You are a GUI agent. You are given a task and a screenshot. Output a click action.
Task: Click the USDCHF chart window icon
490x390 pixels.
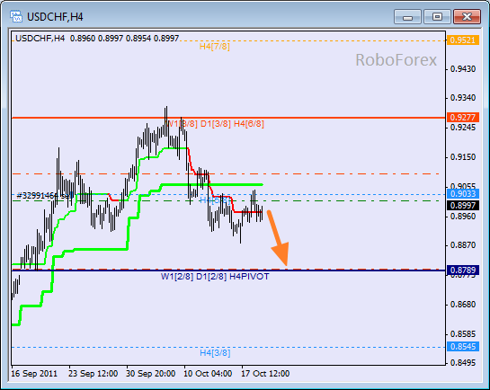pos(16,16)
